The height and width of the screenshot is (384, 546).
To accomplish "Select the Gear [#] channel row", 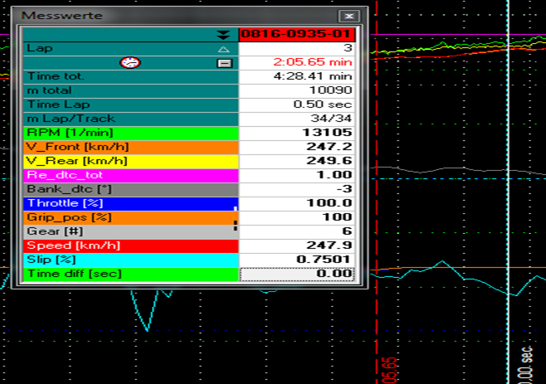I will 130,231.
